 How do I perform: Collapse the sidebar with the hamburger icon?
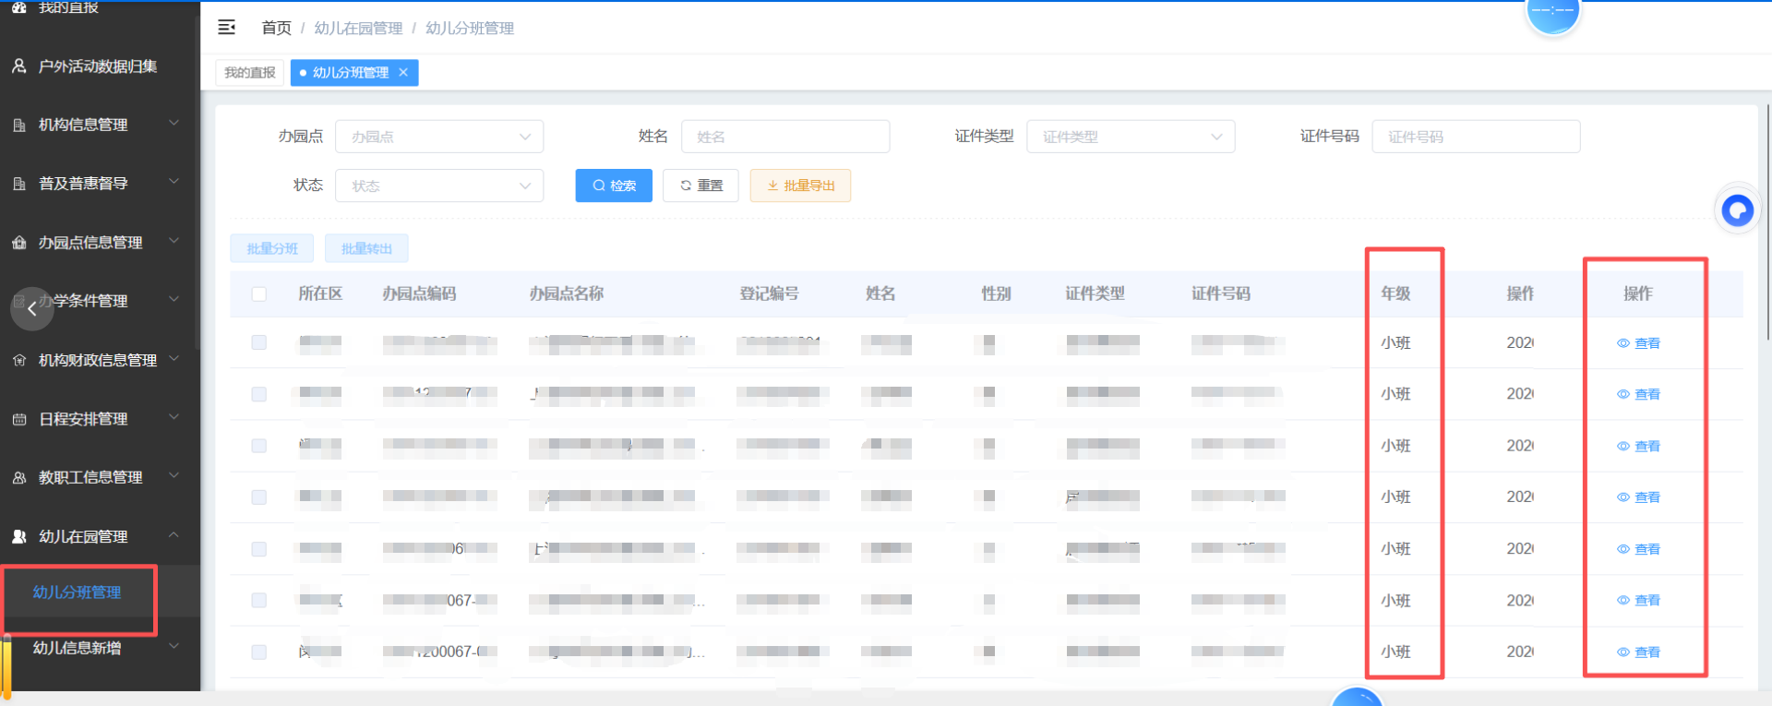coord(226,28)
